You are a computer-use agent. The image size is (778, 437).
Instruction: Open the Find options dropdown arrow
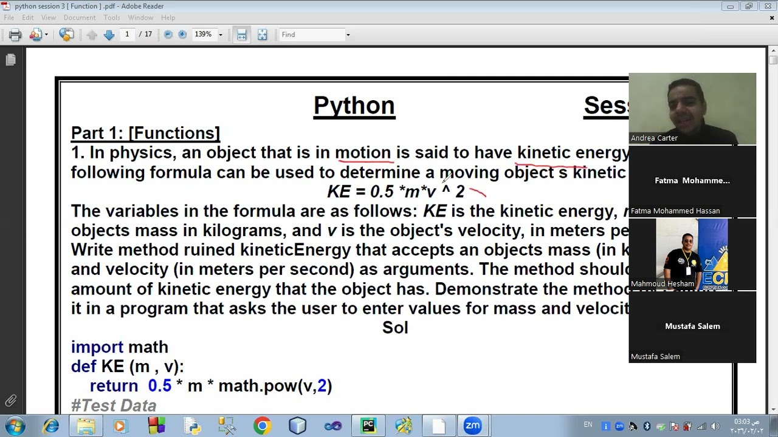pyautogui.click(x=348, y=35)
